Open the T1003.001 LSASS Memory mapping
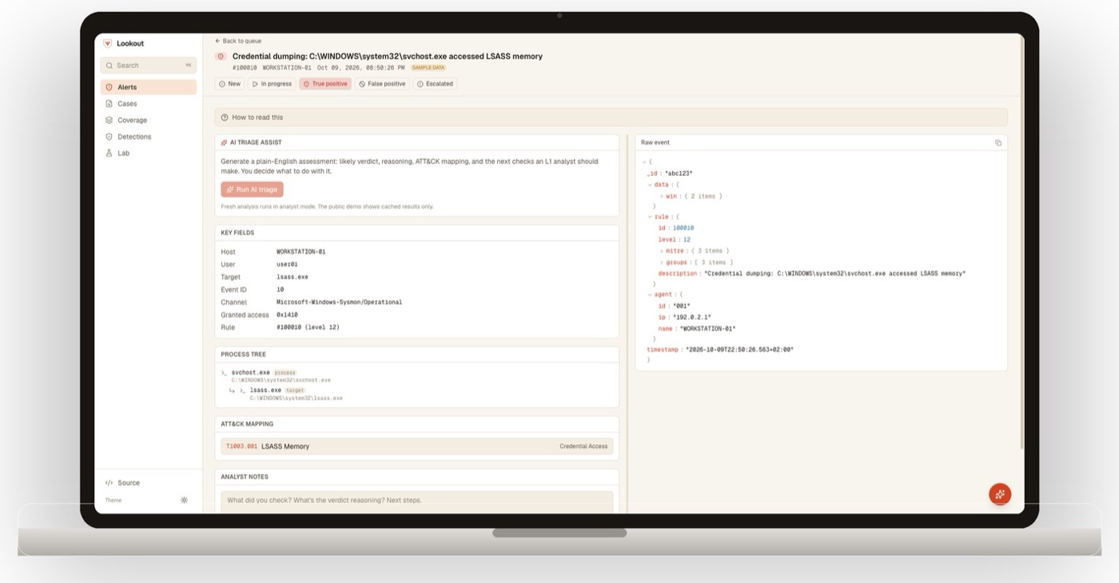 (416, 446)
